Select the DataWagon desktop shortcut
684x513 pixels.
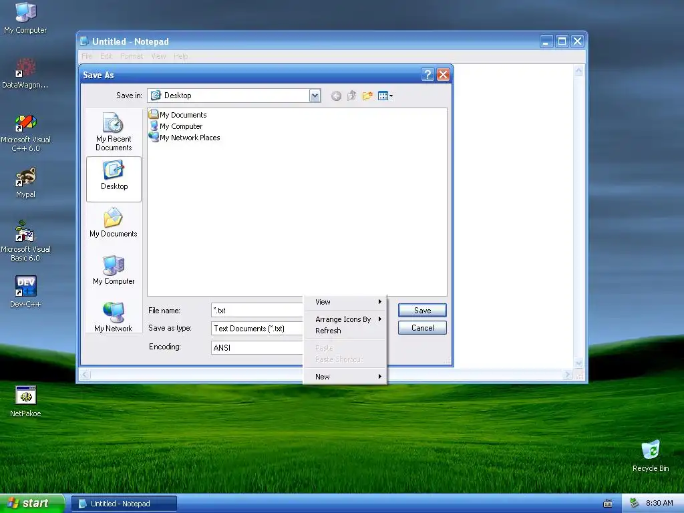[25, 72]
